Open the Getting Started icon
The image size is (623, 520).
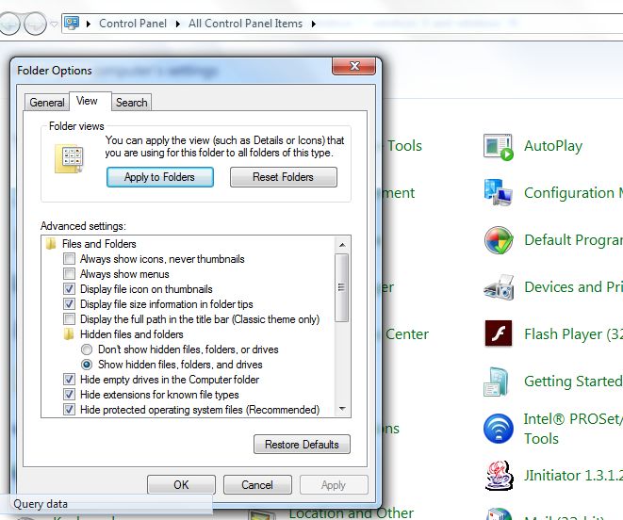(497, 382)
